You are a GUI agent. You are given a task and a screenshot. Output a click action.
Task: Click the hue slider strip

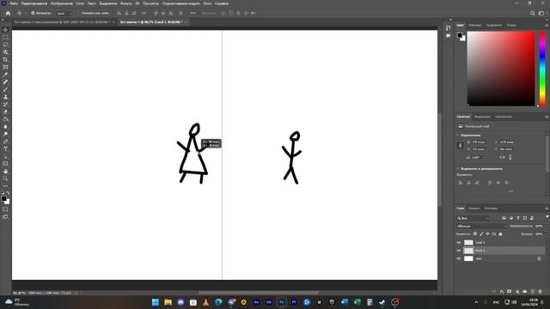pos(542,69)
